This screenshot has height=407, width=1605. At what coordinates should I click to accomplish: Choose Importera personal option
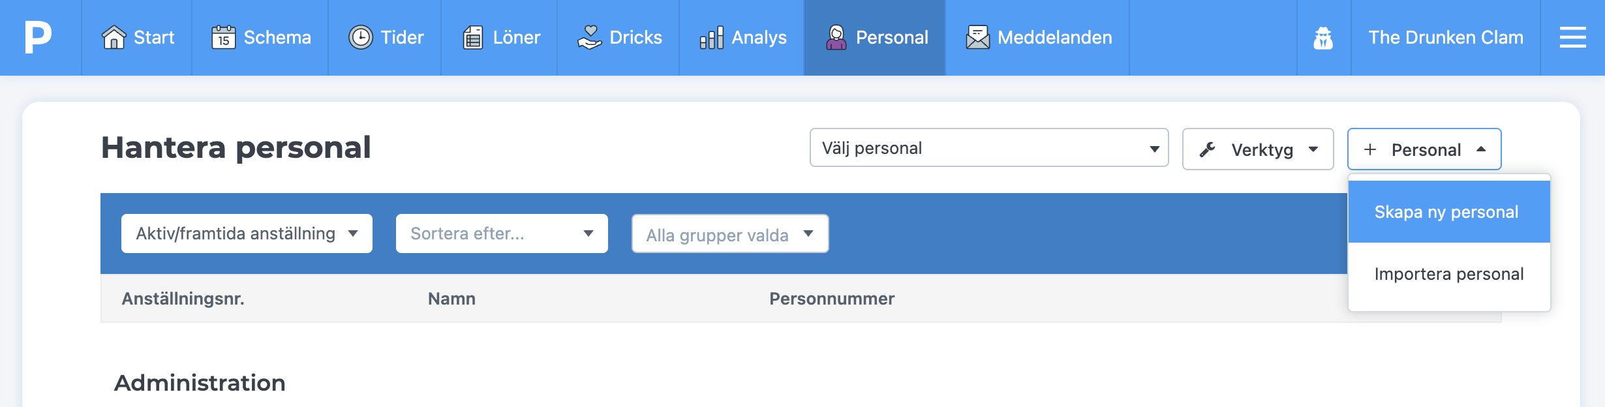pyautogui.click(x=1449, y=274)
